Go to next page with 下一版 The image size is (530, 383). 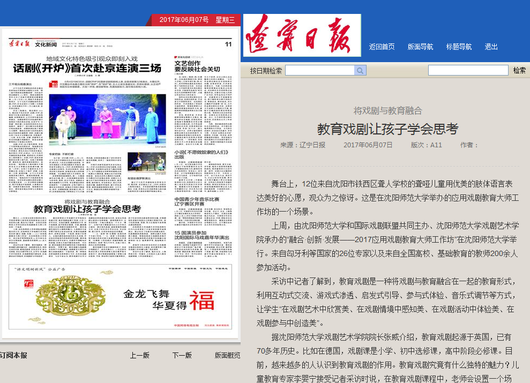tap(182, 355)
